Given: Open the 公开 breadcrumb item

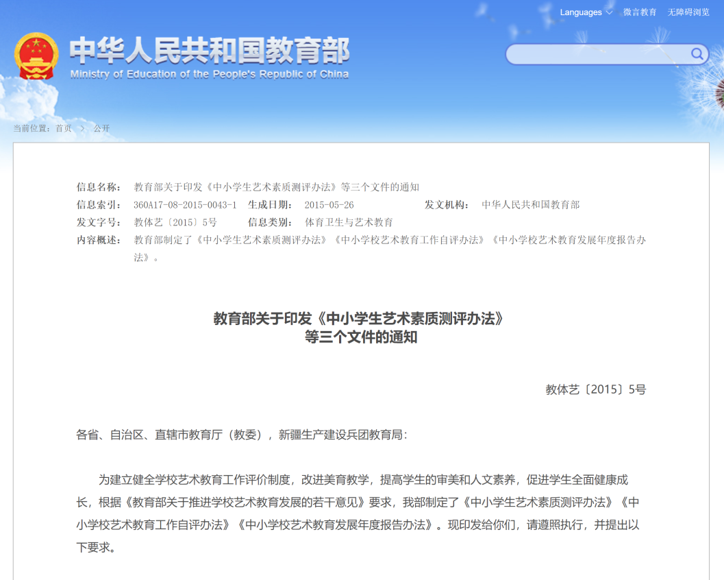Looking at the screenshot, I should [x=101, y=128].
